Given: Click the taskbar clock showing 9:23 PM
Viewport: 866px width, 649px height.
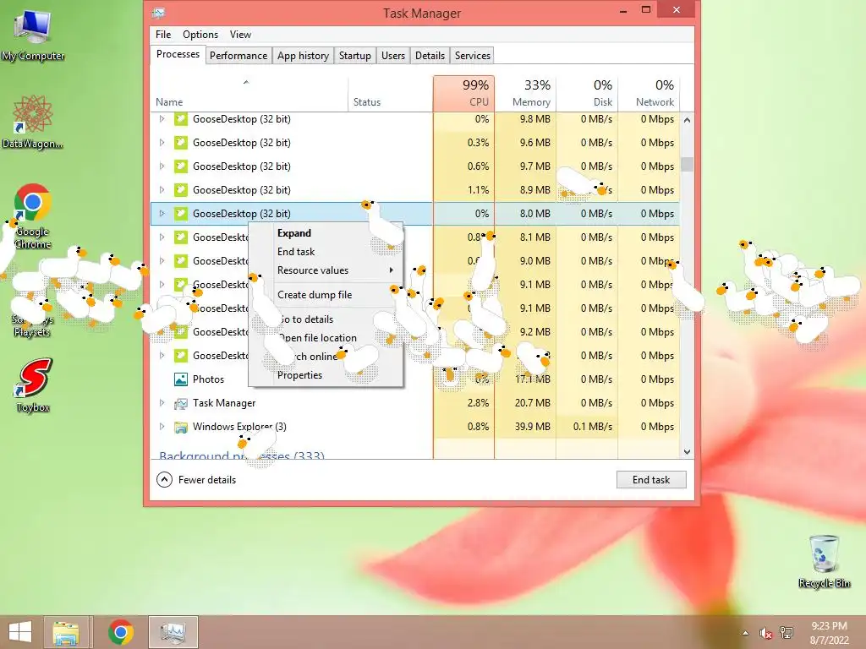Looking at the screenshot, I should [829, 633].
